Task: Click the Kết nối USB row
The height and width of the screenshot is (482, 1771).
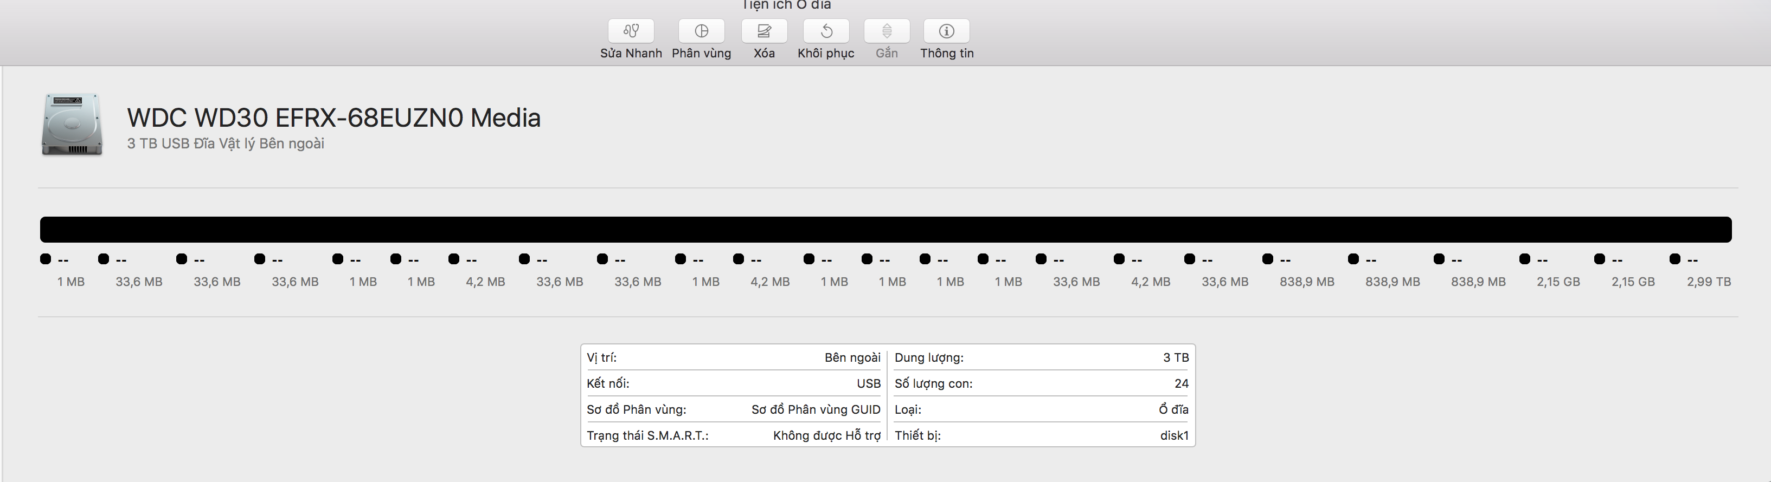Action: click(x=734, y=383)
